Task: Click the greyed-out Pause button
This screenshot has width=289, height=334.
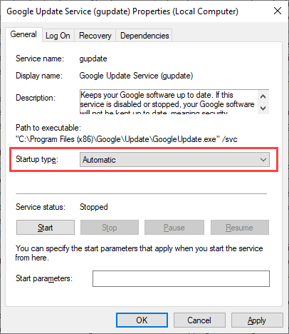Action: click(174, 228)
